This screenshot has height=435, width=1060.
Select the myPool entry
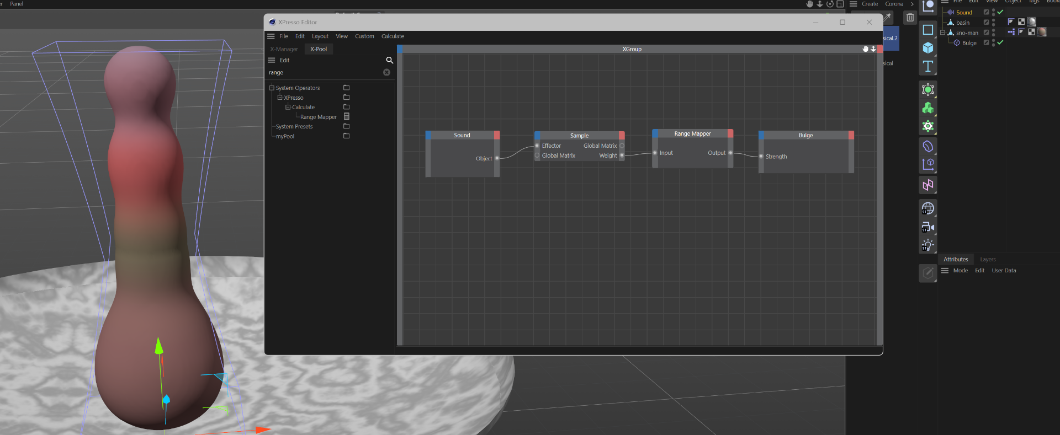[x=285, y=136]
